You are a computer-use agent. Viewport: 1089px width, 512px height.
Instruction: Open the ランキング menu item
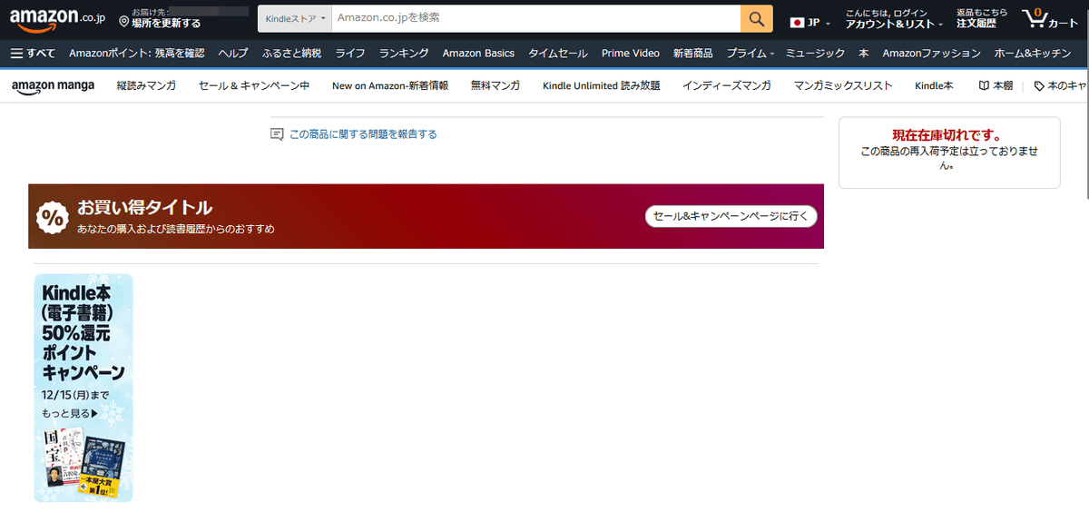point(404,54)
